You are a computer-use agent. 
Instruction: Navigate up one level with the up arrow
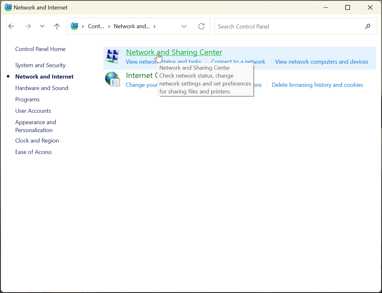tap(57, 26)
